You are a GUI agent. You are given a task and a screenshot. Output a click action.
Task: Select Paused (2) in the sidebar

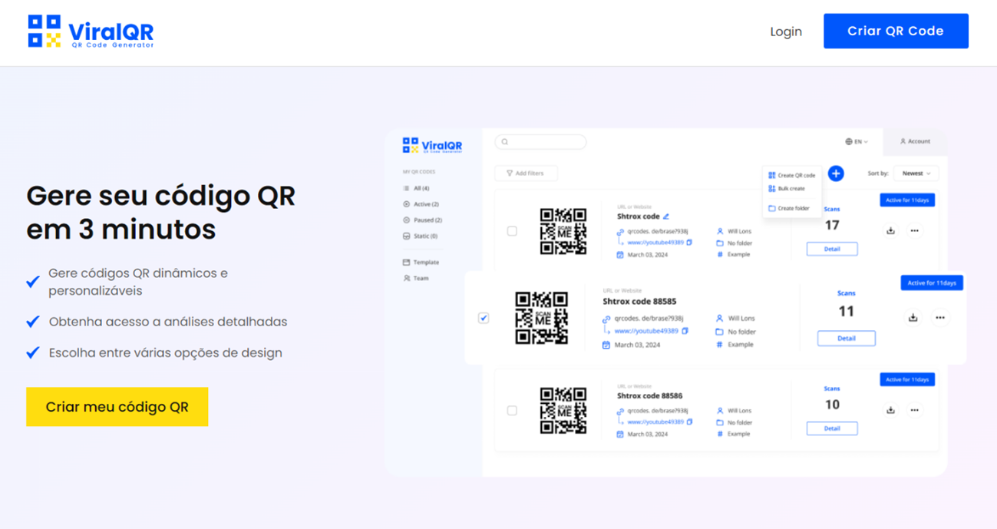click(422, 220)
